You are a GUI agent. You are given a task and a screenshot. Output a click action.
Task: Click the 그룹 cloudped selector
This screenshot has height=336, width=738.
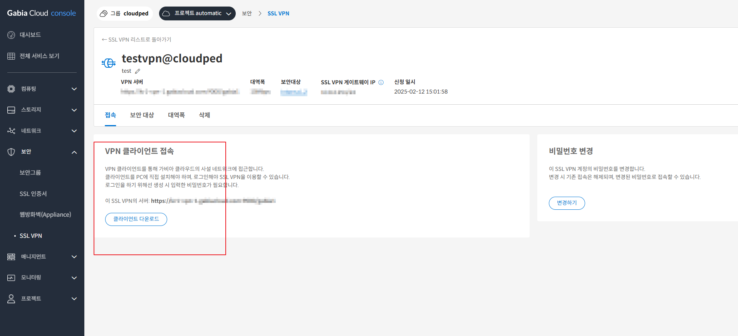click(125, 13)
